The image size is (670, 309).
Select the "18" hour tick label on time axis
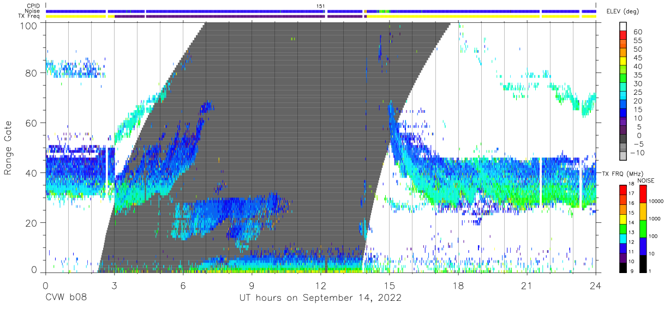(458, 286)
